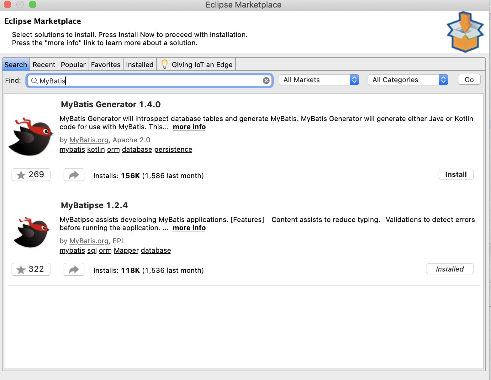Viewport: 491px width, 380px height.
Task: Select the MyBatipse 1.2.4 title
Action: (94, 205)
